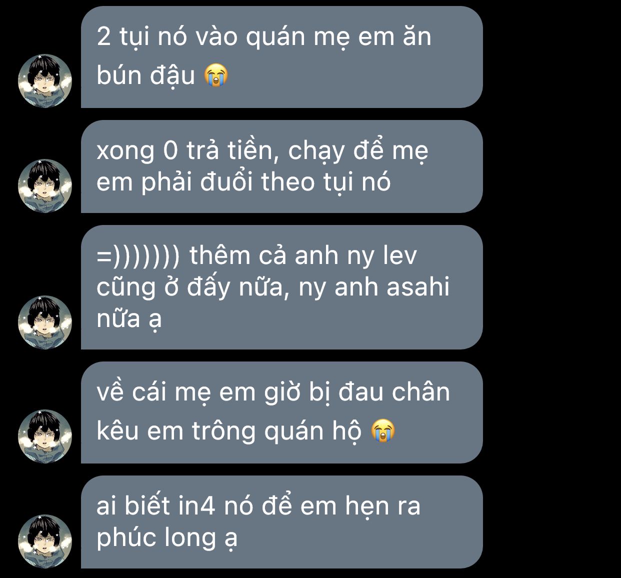621x578 pixels.
Task: Click crying emoji after 'bún đậu'
Action: pos(216,76)
